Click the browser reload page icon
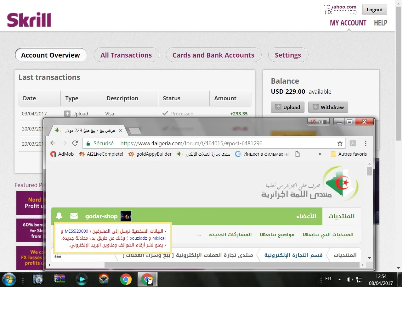 pyautogui.click(x=75, y=143)
